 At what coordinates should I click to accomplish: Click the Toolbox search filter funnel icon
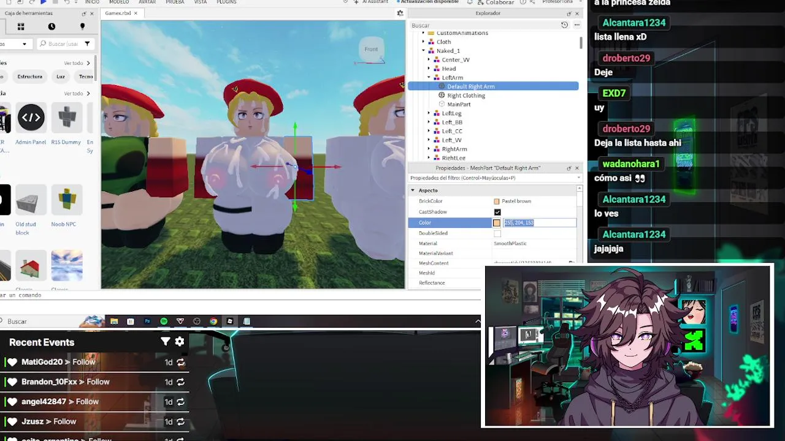pyautogui.click(x=87, y=43)
